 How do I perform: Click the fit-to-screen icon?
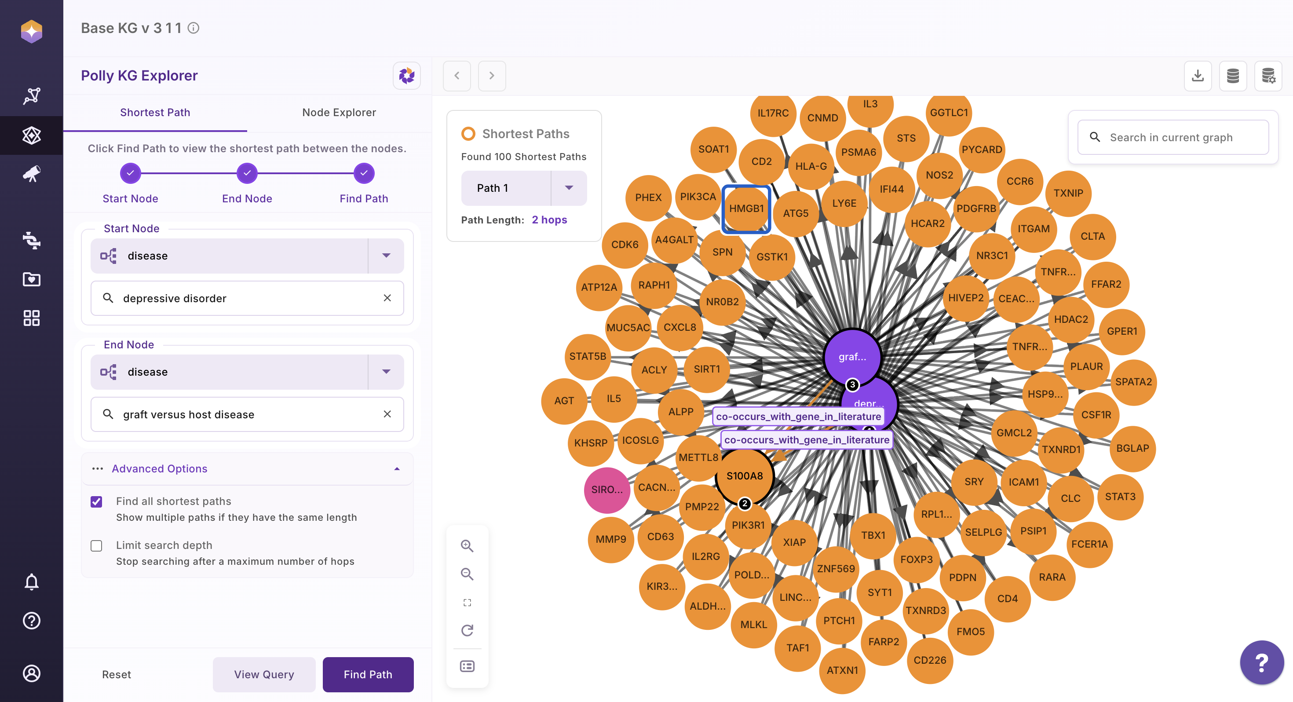467,603
